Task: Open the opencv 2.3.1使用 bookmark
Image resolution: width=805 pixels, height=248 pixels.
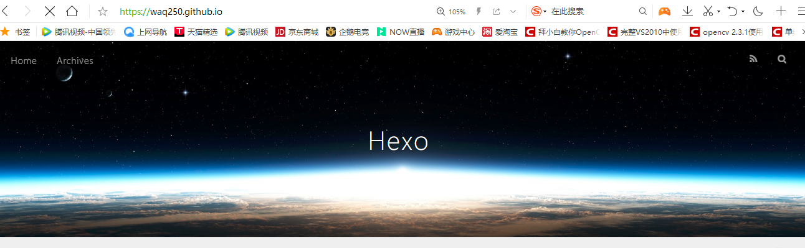Action: 726,32
